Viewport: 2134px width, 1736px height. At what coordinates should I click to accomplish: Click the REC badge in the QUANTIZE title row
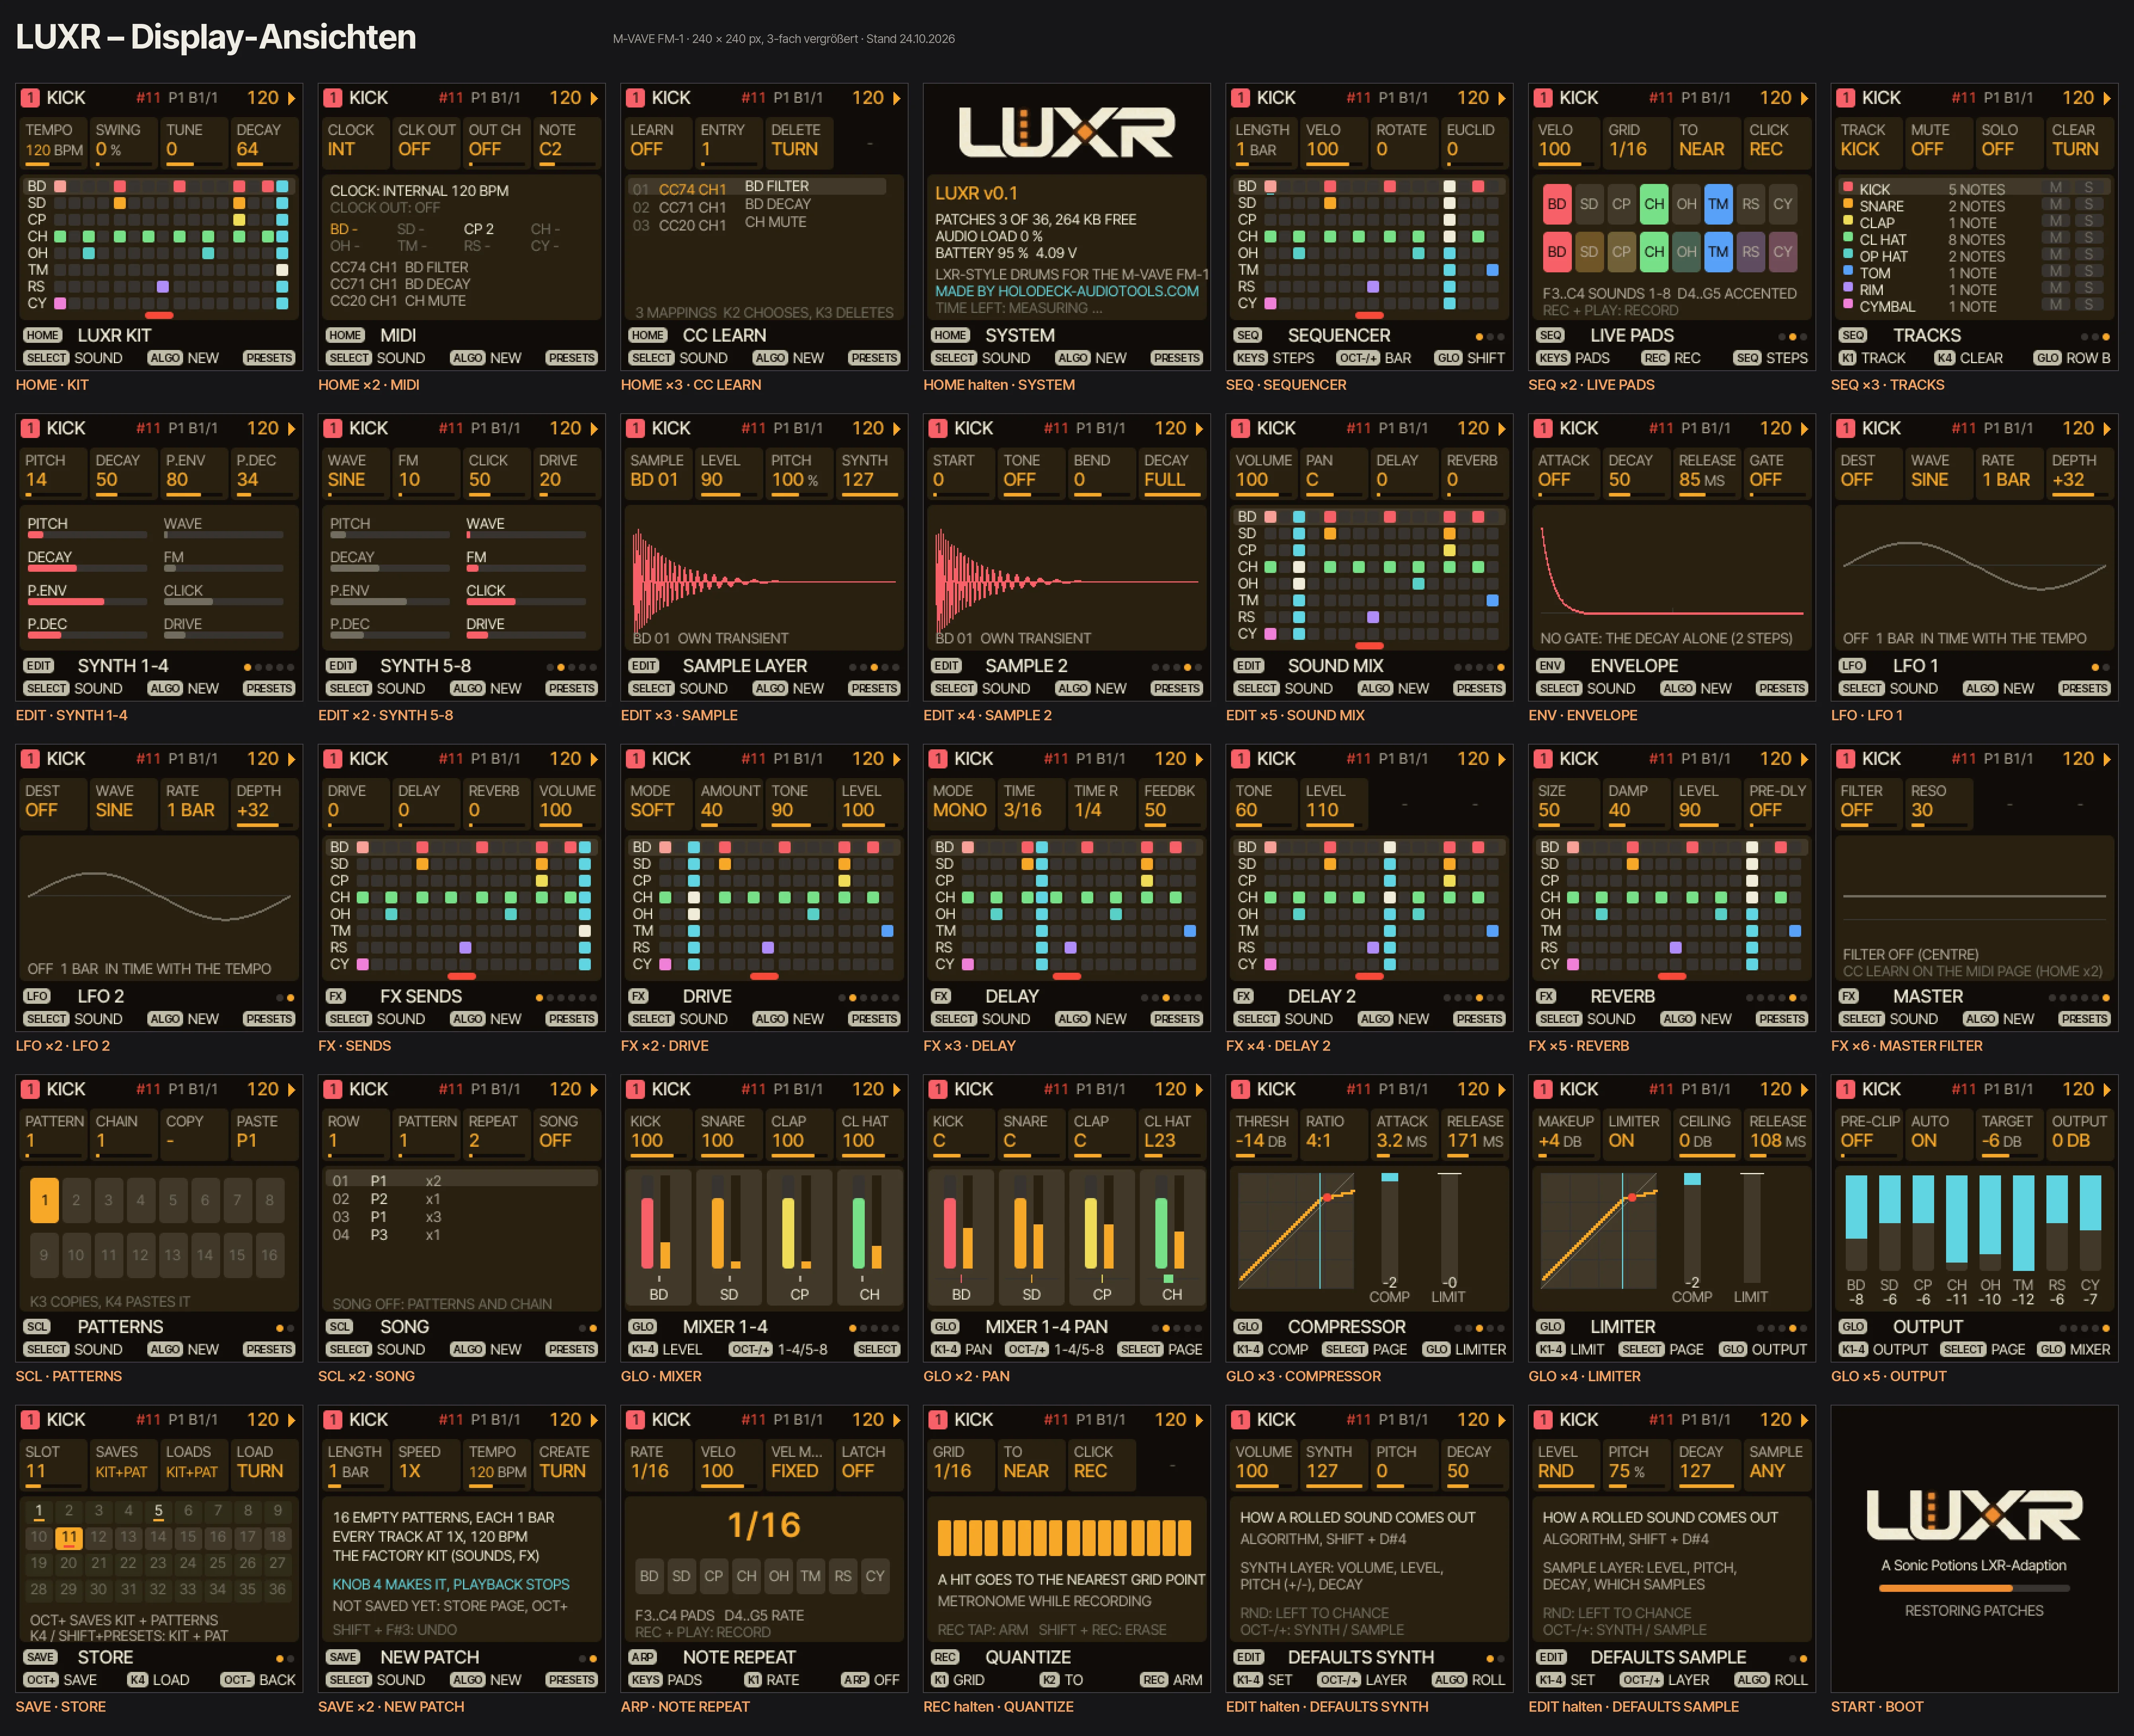pos(945,1658)
